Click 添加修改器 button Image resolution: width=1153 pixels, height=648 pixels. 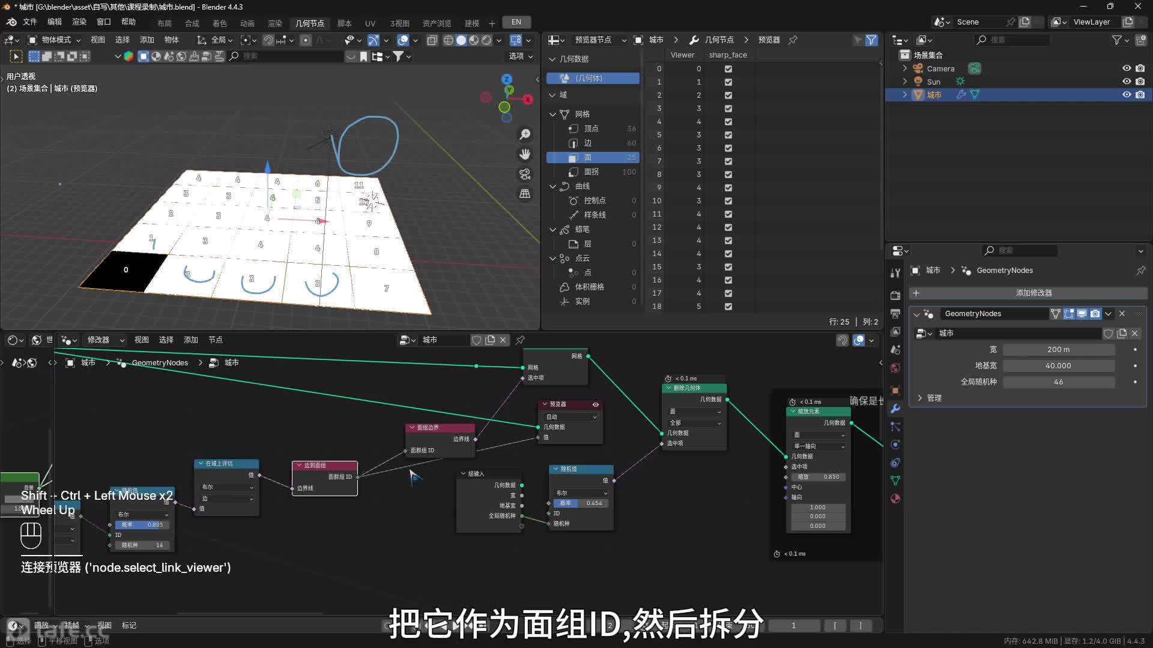(x=1028, y=293)
